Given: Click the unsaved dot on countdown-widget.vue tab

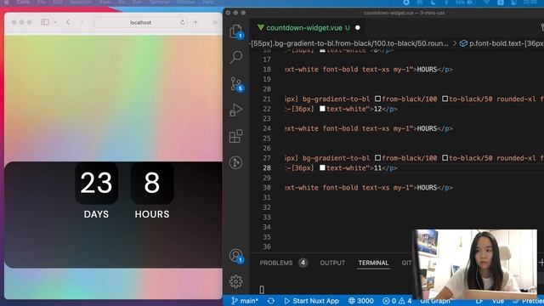Looking at the screenshot, I should click(x=358, y=28).
